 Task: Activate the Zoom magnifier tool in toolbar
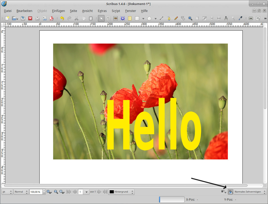coord(190,18)
